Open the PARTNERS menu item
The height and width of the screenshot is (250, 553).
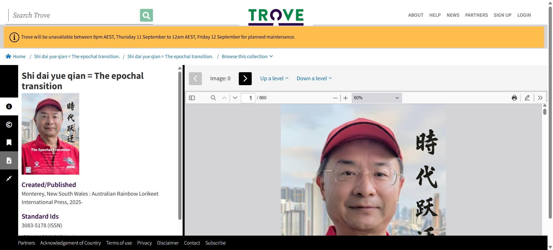click(476, 15)
